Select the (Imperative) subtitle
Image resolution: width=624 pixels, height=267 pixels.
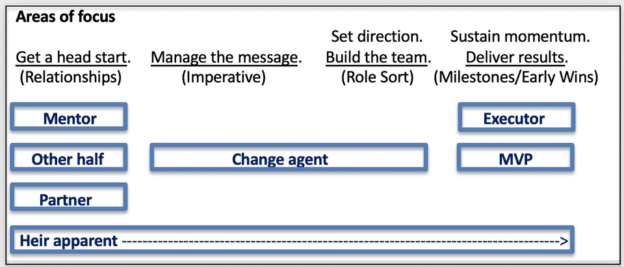click(224, 78)
